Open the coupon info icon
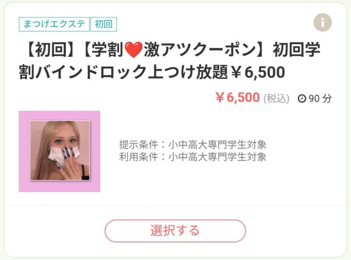Viewport: 351px width, 260px height. [x=323, y=22]
